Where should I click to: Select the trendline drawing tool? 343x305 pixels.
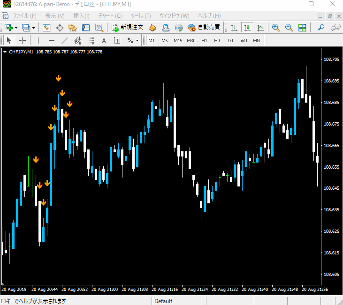point(65,40)
